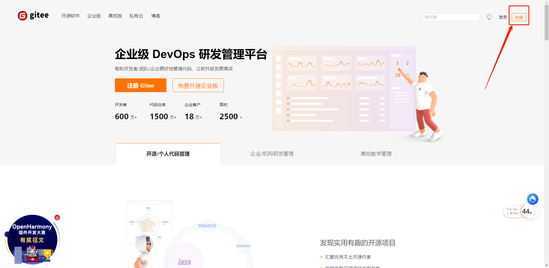549x268 pixels.
Task: Click the 18 万+ enterprise customers figure
Action: tap(193, 117)
